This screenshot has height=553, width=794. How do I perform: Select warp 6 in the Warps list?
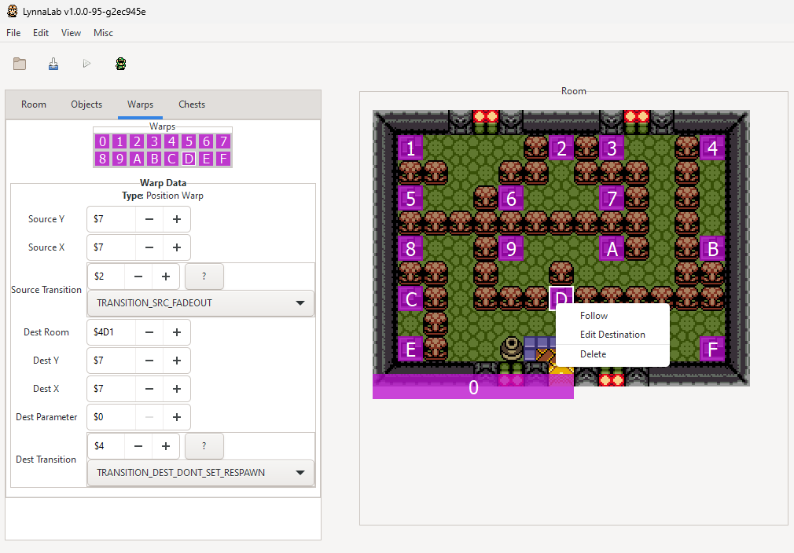tap(206, 141)
